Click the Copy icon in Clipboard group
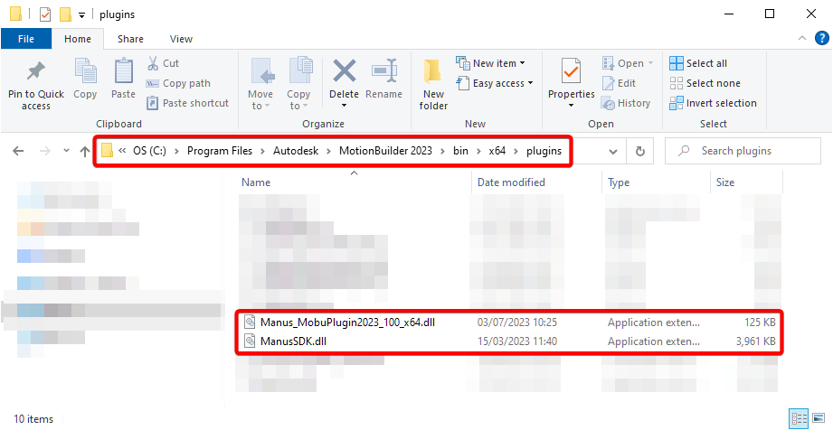This screenshot has width=833, height=430. tap(85, 72)
